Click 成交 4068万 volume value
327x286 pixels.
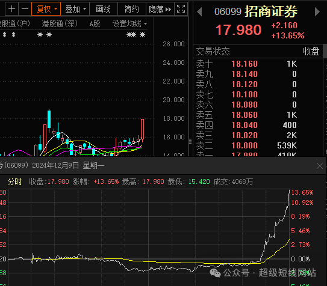click(242, 182)
